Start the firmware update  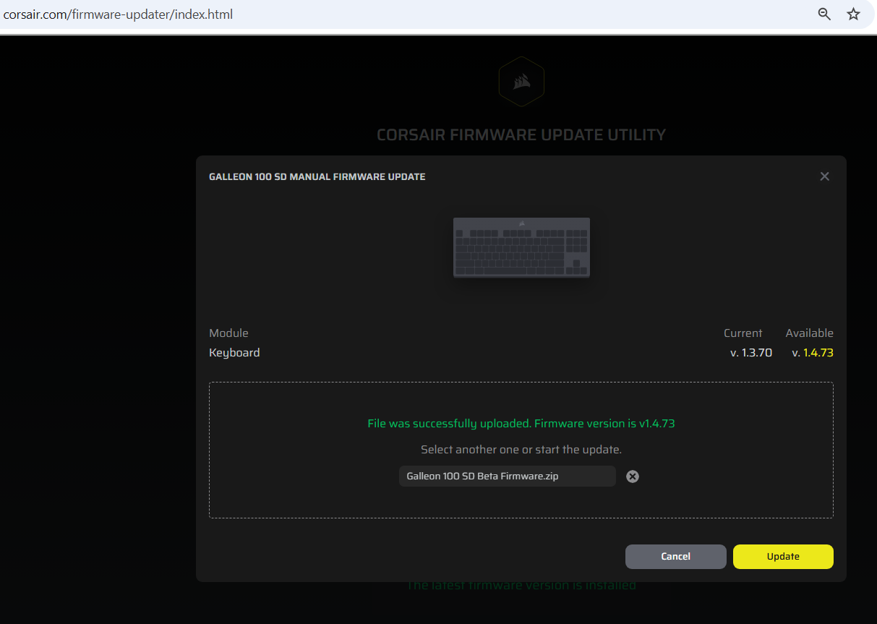click(x=783, y=557)
